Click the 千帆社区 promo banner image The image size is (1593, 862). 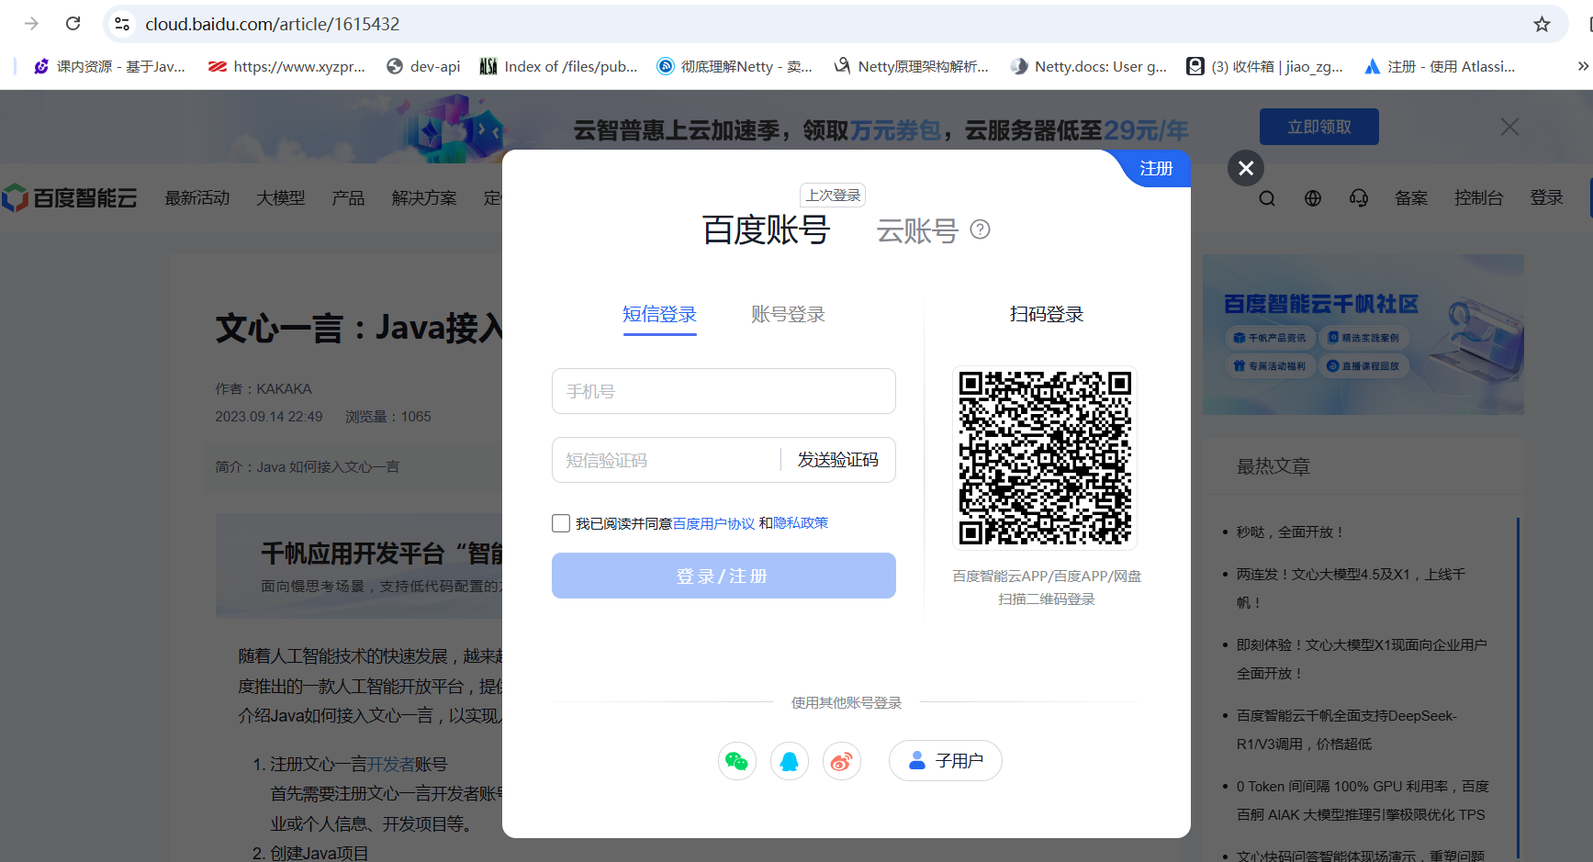1363,334
